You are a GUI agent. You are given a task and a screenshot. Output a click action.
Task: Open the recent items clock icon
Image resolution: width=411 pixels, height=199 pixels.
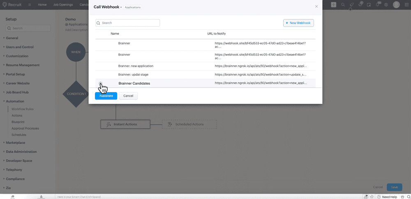click(x=372, y=197)
